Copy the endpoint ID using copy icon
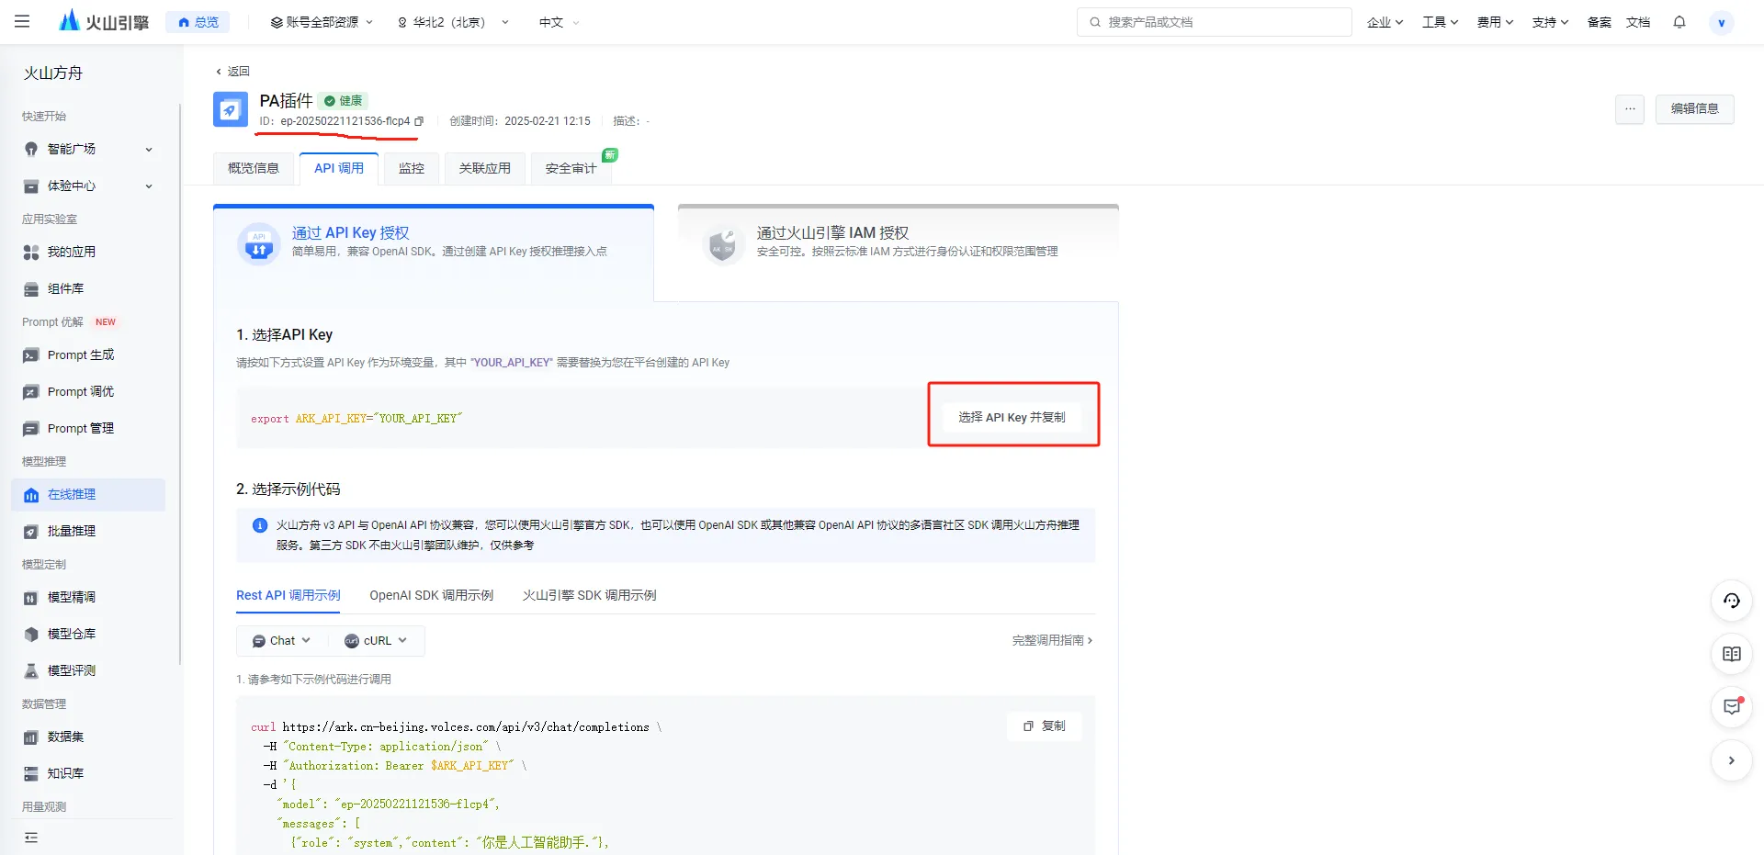1764x855 pixels. click(419, 121)
